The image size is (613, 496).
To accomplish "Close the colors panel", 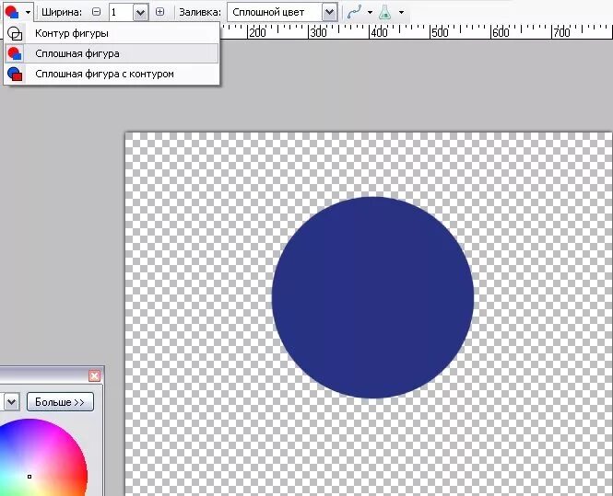I will [x=94, y=375].
